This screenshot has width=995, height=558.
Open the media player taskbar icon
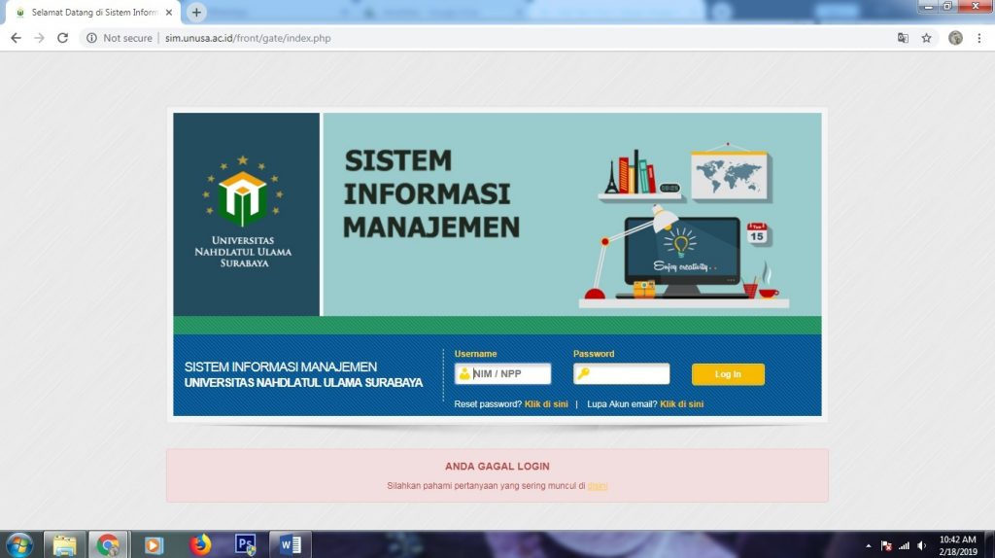tap(154, 544)
